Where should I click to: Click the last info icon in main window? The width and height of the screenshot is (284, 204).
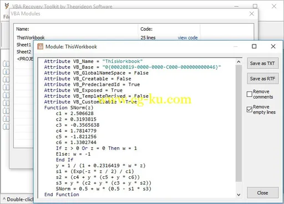point(6,126)
